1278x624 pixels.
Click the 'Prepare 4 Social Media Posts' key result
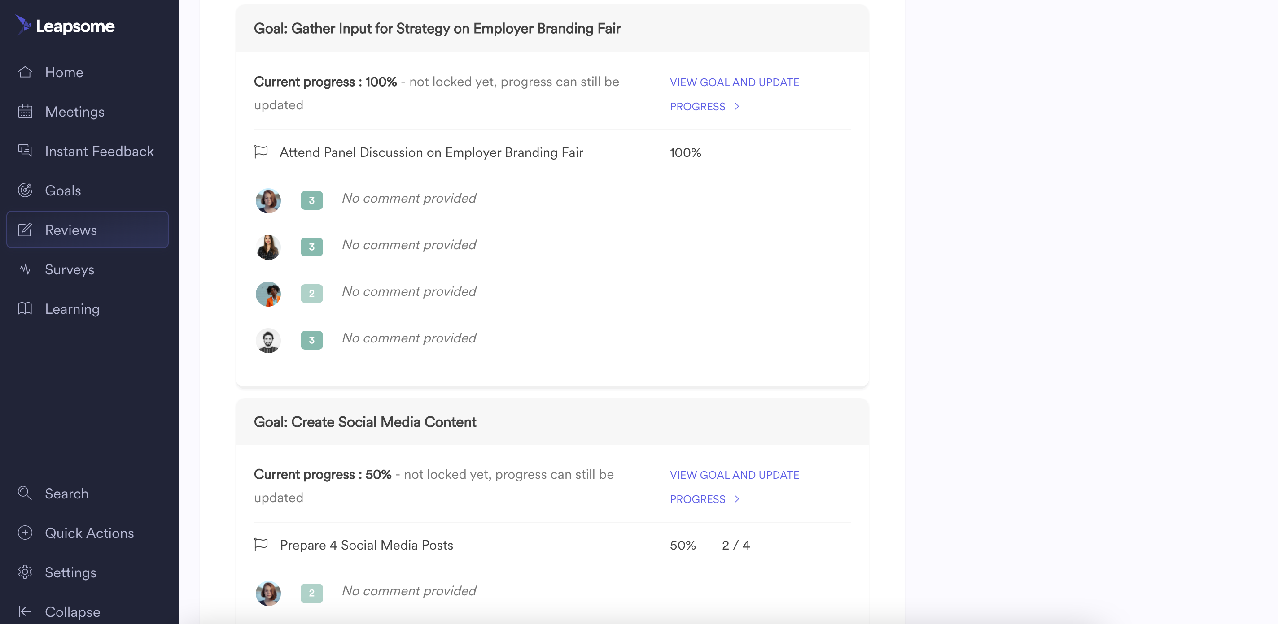366,545
